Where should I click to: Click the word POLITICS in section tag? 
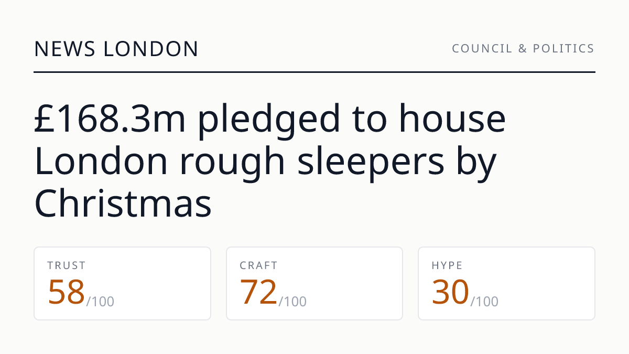pyautogui.click(x=564, y=49)
